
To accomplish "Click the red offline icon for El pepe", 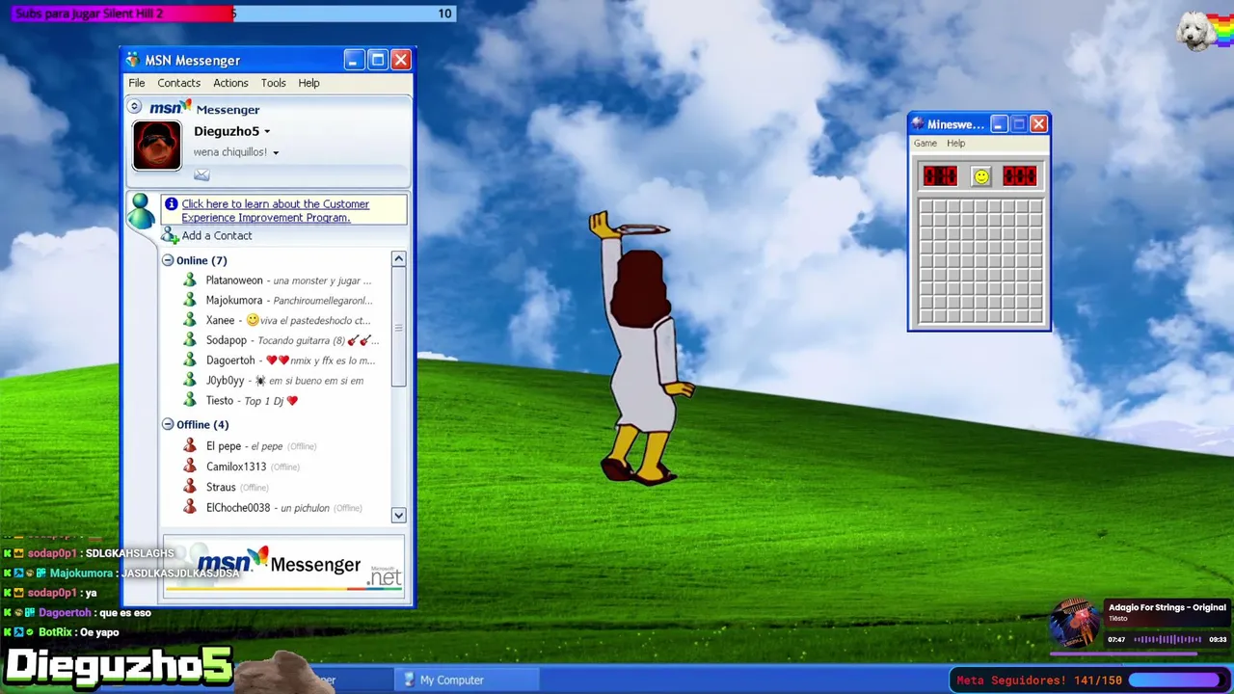I will (x=190, y=446).
